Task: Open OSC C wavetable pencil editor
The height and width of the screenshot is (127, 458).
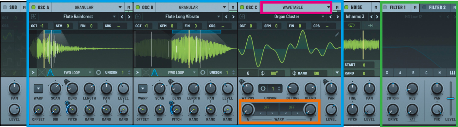Action: 337,35
